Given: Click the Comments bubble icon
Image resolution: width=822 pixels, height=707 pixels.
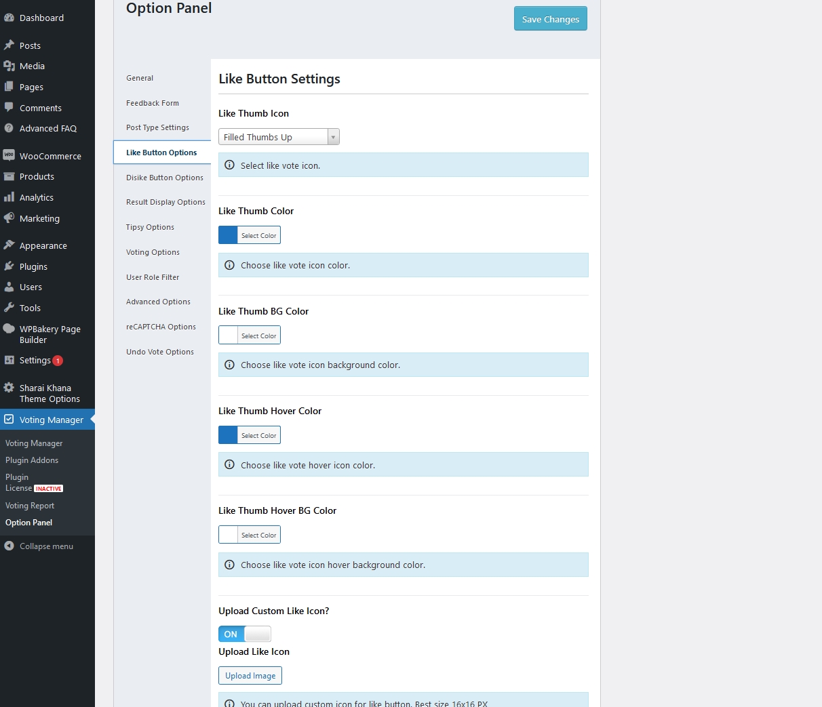Looking at the screenshot, I should [9, 108].
